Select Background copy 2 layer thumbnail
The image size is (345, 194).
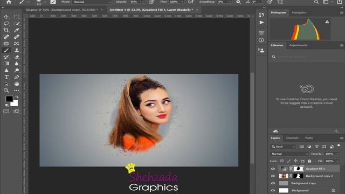[x=284, y=176]
